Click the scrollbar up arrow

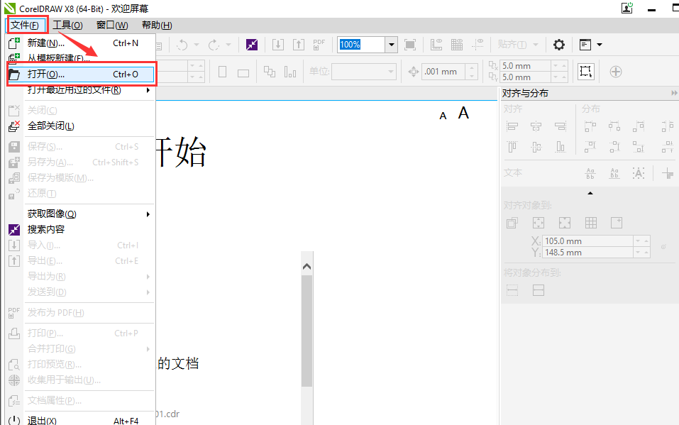[307, 265]
